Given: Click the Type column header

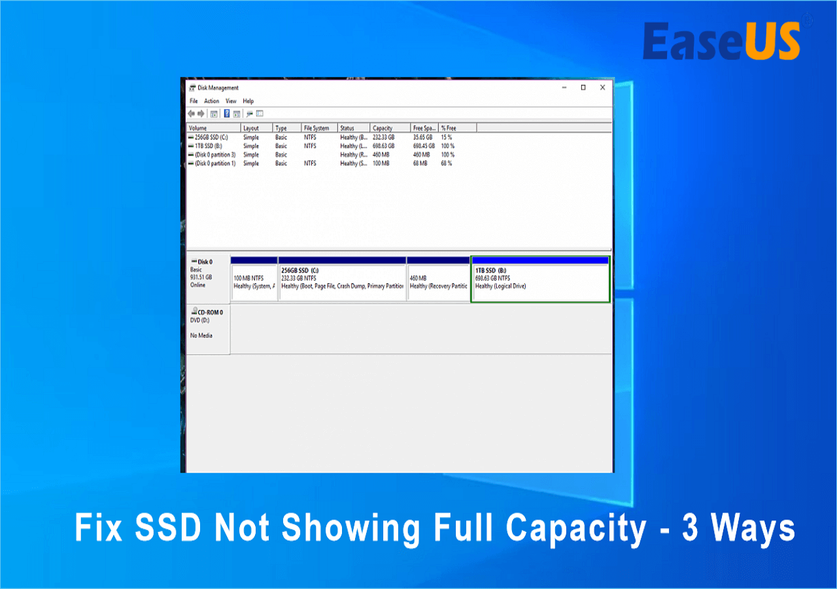Looking at the screenshot, I should [287, 128].
